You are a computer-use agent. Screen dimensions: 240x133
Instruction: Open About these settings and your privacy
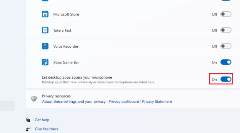pos(74,102)
